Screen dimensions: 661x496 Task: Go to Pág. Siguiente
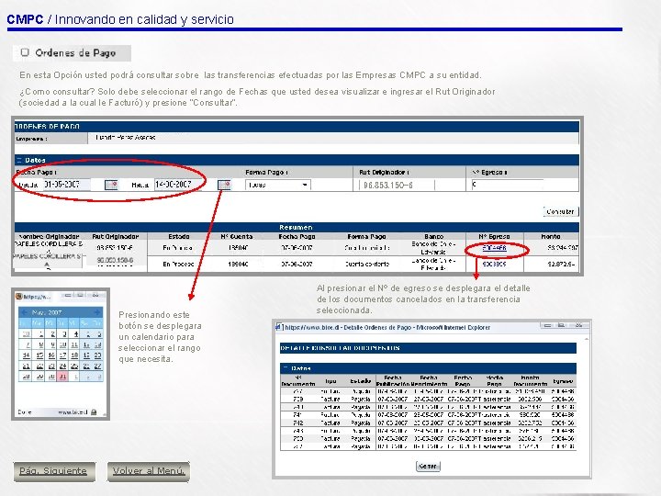pos(54,471)
